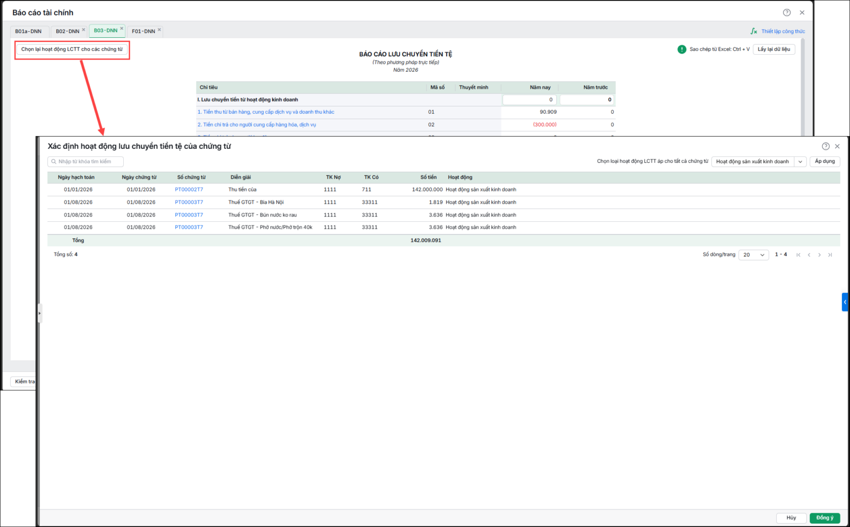Click the total amount 142.009.091
Image resolution: width=850 pixels, height=527 pixels.
point(426,241)
